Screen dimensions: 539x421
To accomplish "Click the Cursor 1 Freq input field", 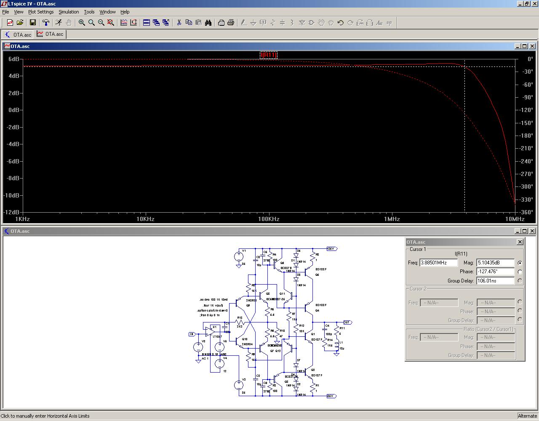I will click(438, 263).
